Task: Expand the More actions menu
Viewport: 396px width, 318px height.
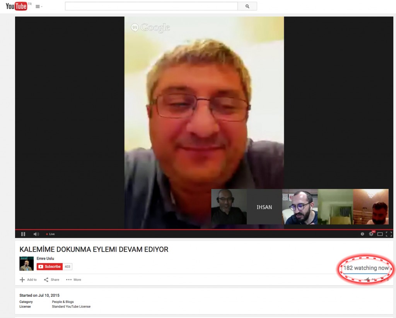Action: click(x=73, y=280)
